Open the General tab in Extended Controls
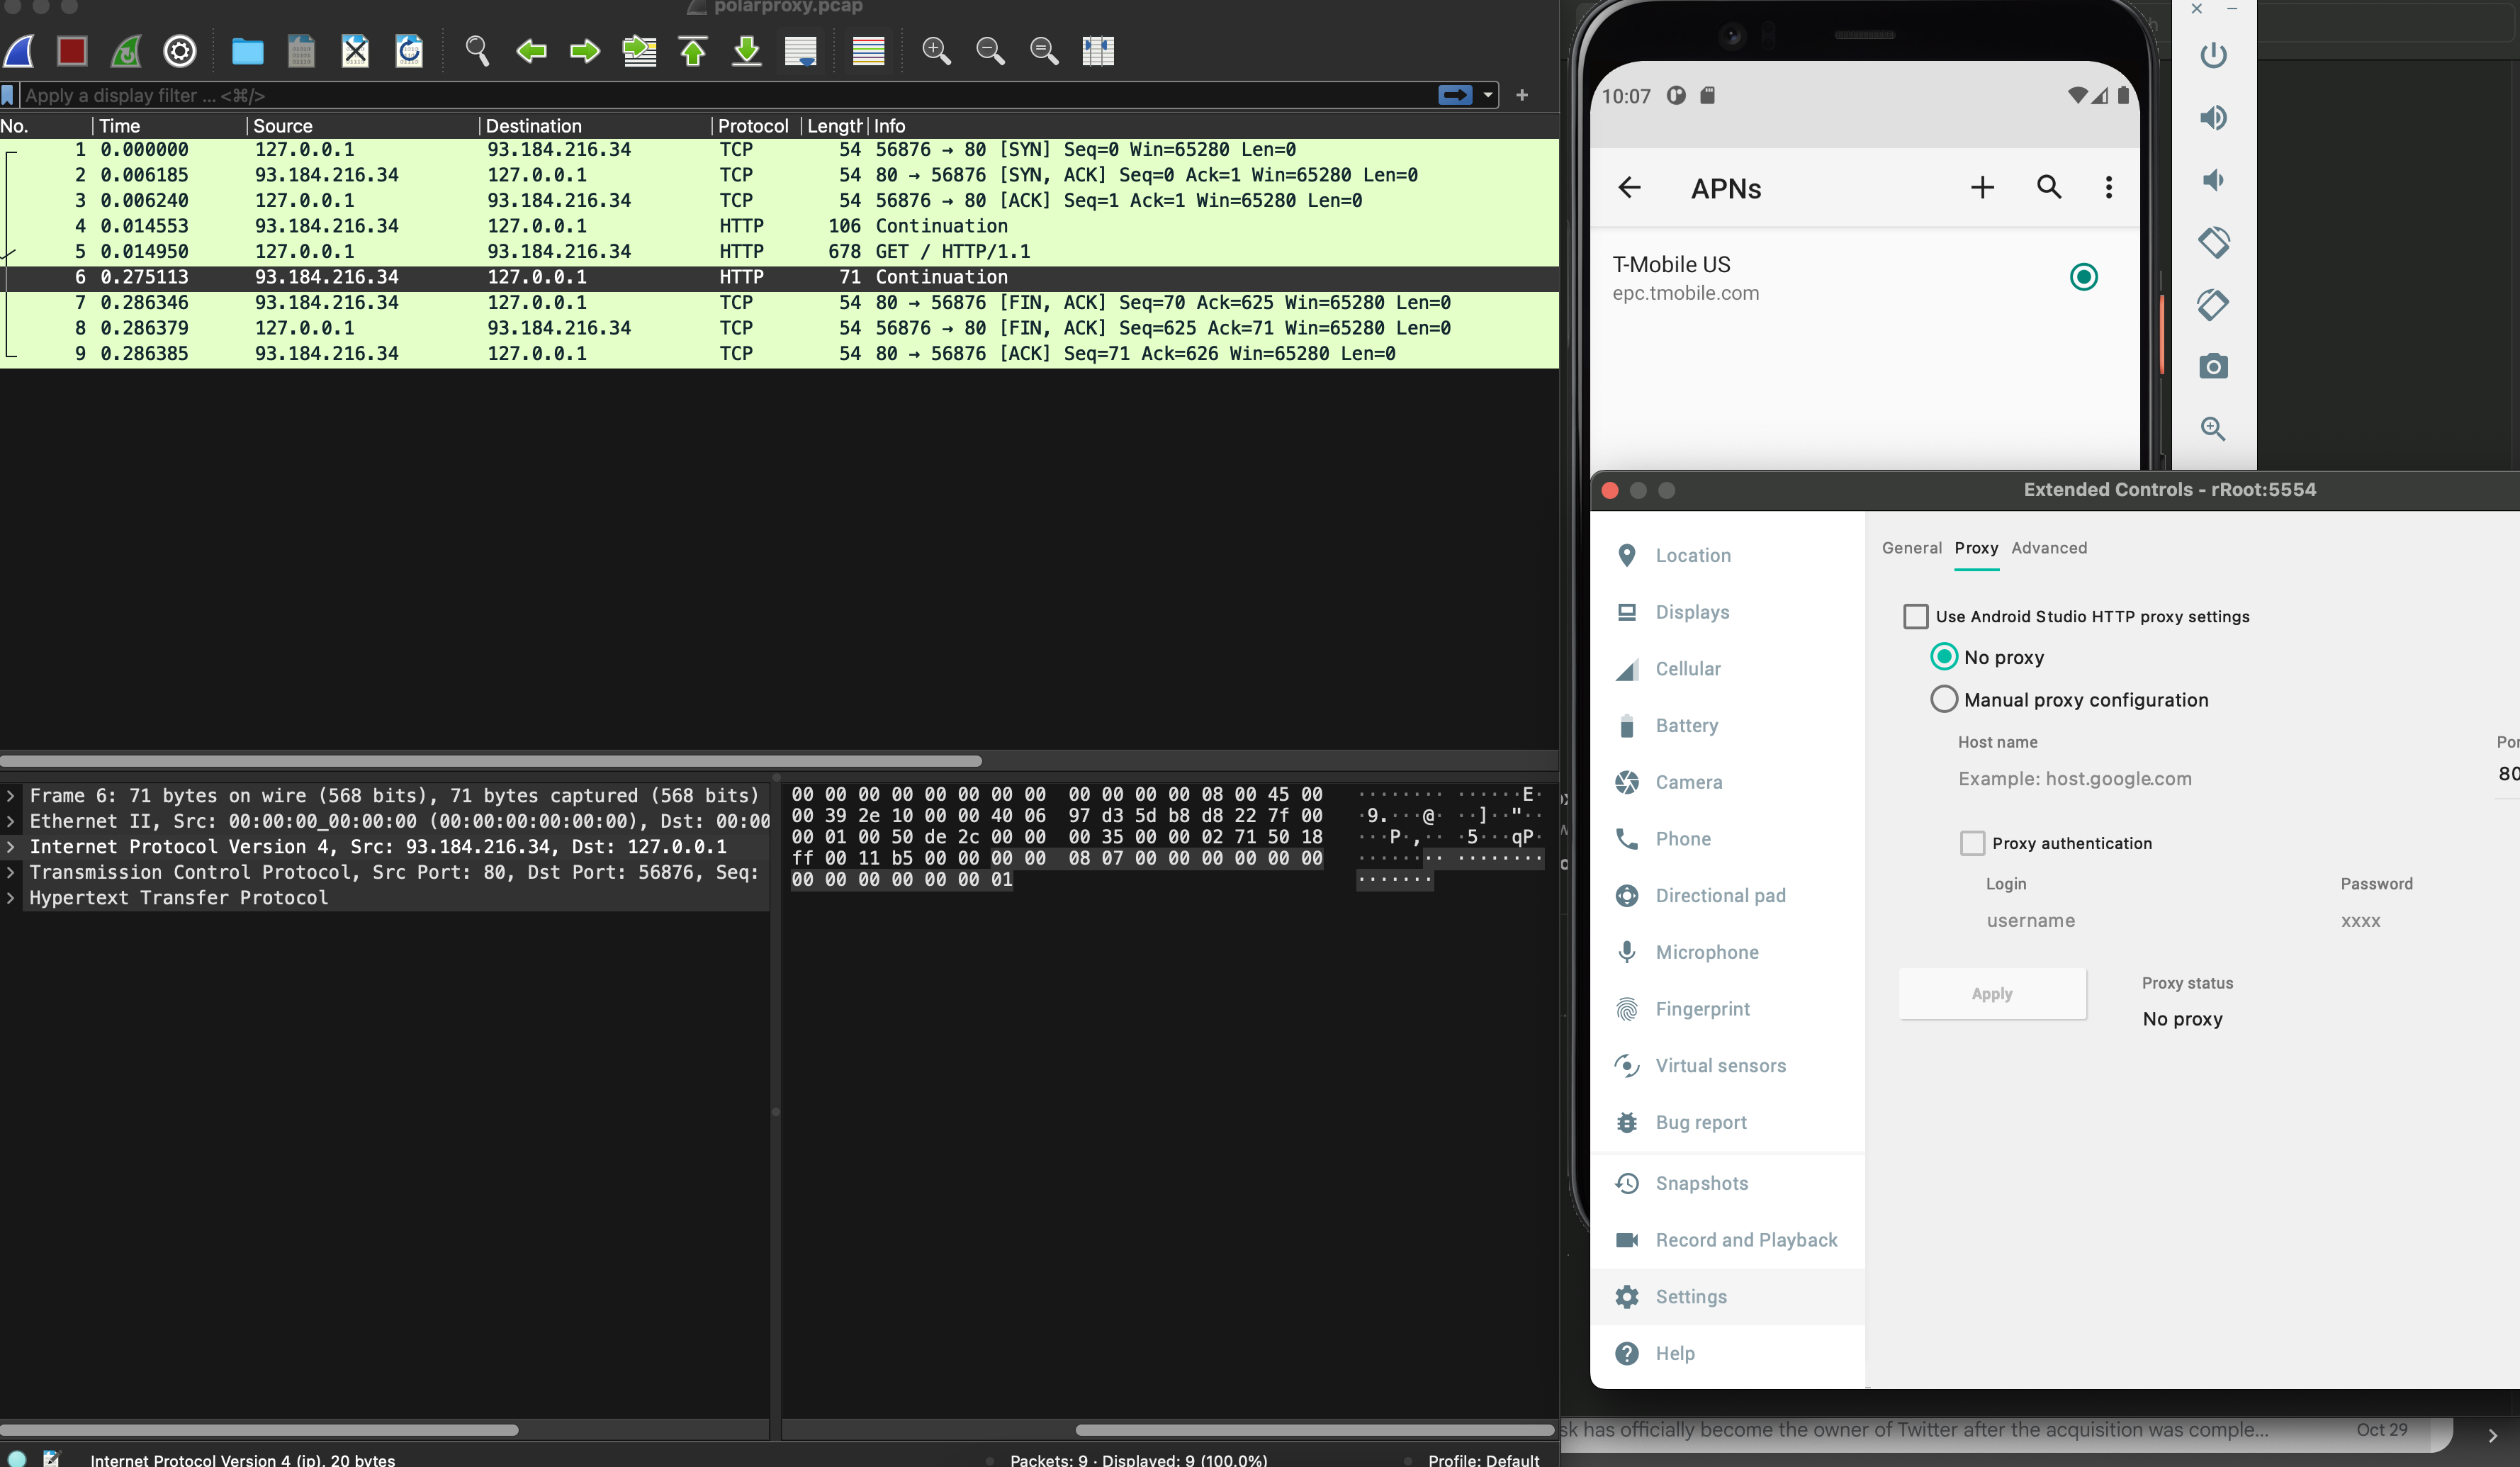The image size is (2520, 1467). tap(1911, 548)
